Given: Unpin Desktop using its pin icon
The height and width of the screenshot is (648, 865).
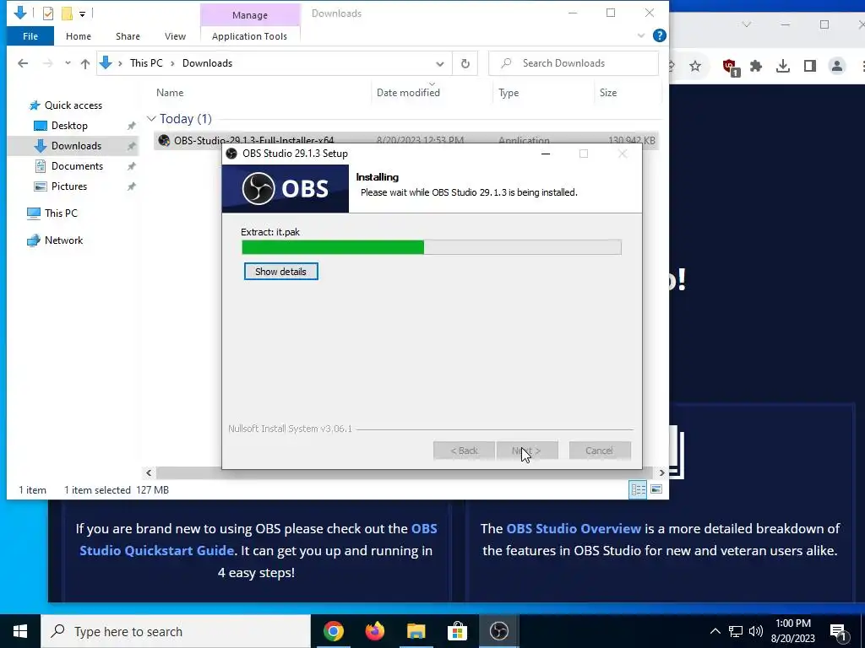Looking at the screenshot, I should point(131,126).
